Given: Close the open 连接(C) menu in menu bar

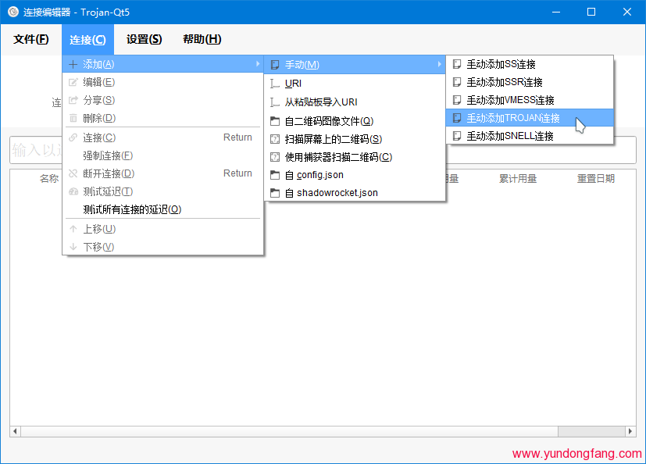Looking at the screenshot, I should (x=87, y=40).
